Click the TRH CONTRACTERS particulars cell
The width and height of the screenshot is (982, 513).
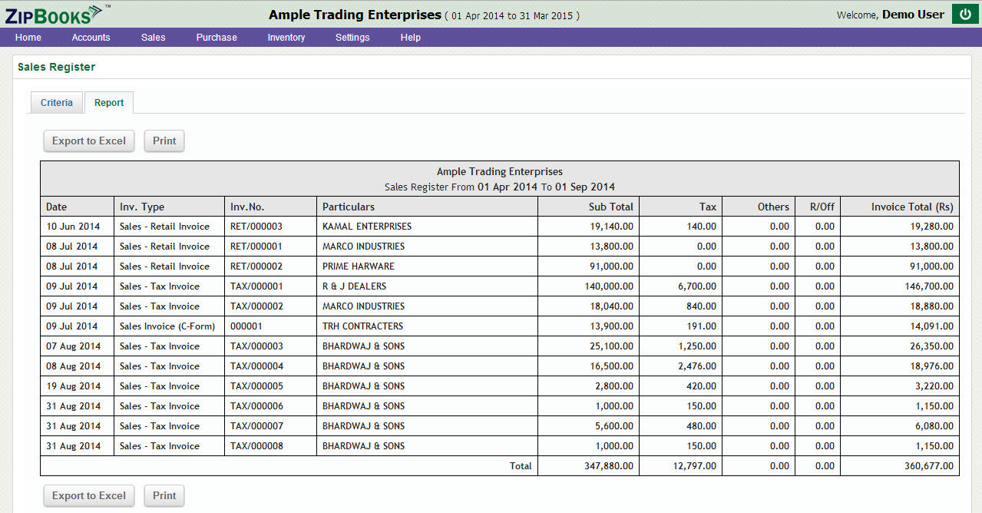[x=362, y=326]
